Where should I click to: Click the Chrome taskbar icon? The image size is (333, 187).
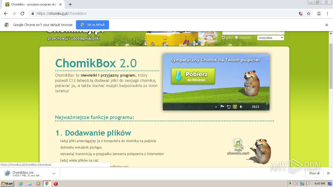pos(47,184)
